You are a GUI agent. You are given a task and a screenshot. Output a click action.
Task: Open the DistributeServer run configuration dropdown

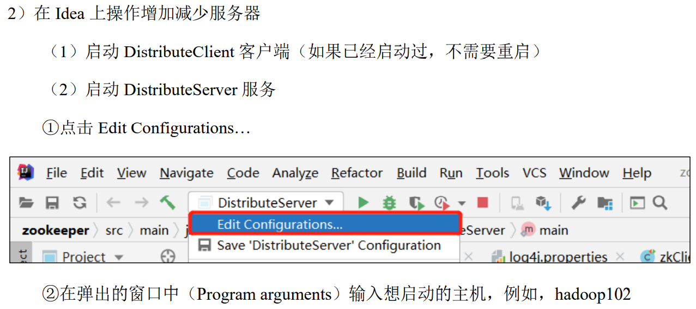tap(266, 203)
